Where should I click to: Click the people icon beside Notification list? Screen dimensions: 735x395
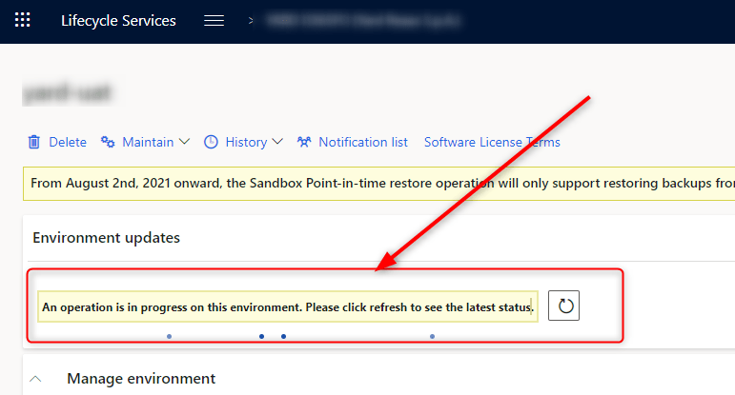point(304,142)
